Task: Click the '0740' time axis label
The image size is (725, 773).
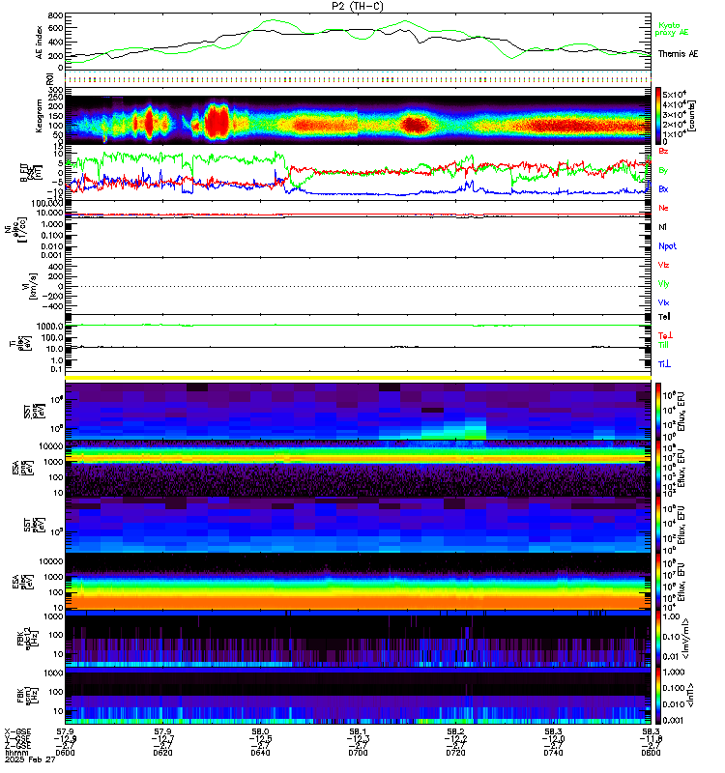Action: click(553, 753)
